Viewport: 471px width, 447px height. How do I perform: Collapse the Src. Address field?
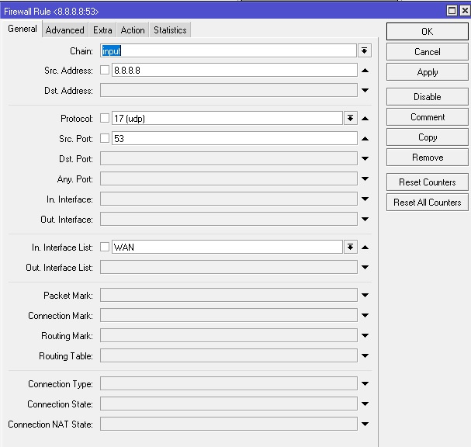click(365, 71)
